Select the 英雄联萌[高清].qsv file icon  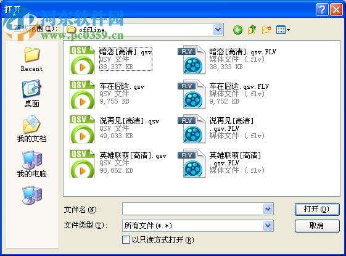pos(82,163)
